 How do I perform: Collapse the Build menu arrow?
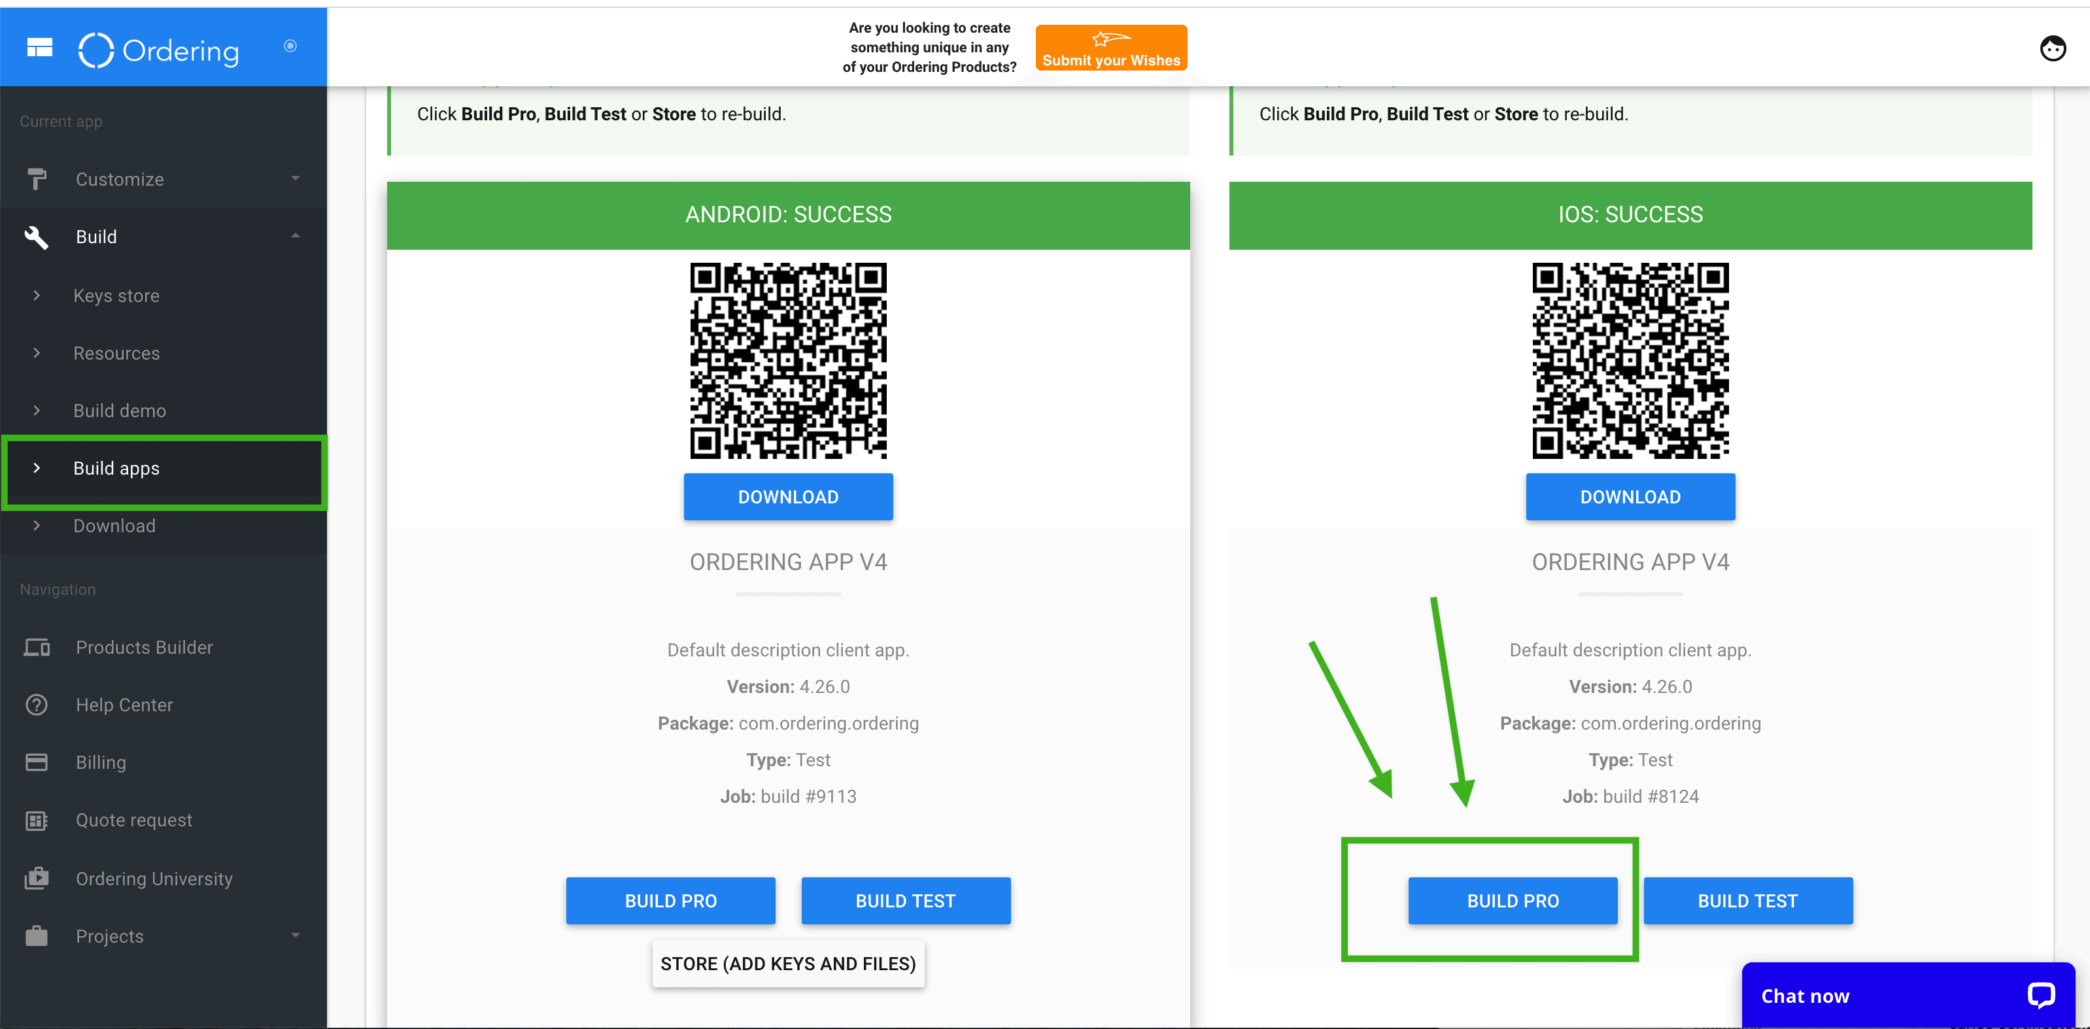[x=296, y=236]
